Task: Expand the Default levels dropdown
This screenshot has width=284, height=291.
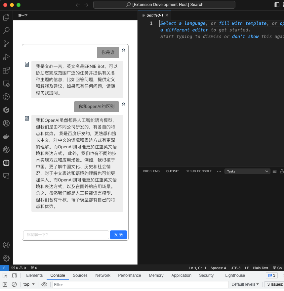Action: tap(245, 284)
